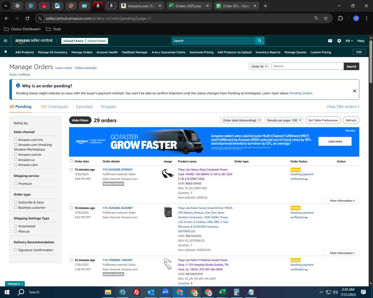Open Zoom from the taskbar
The height and width of the screenshot is (298, 373).
[165, 292]
